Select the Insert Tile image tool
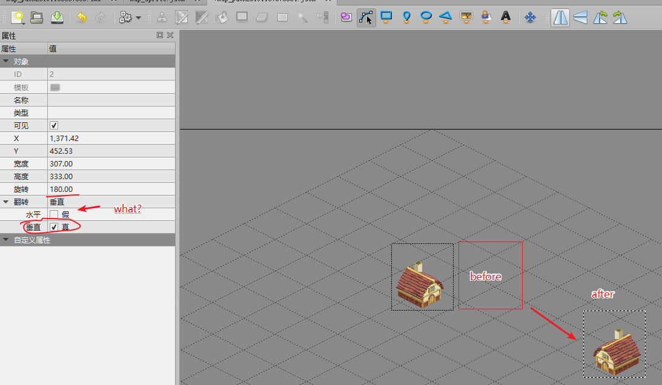 point(466,18)
